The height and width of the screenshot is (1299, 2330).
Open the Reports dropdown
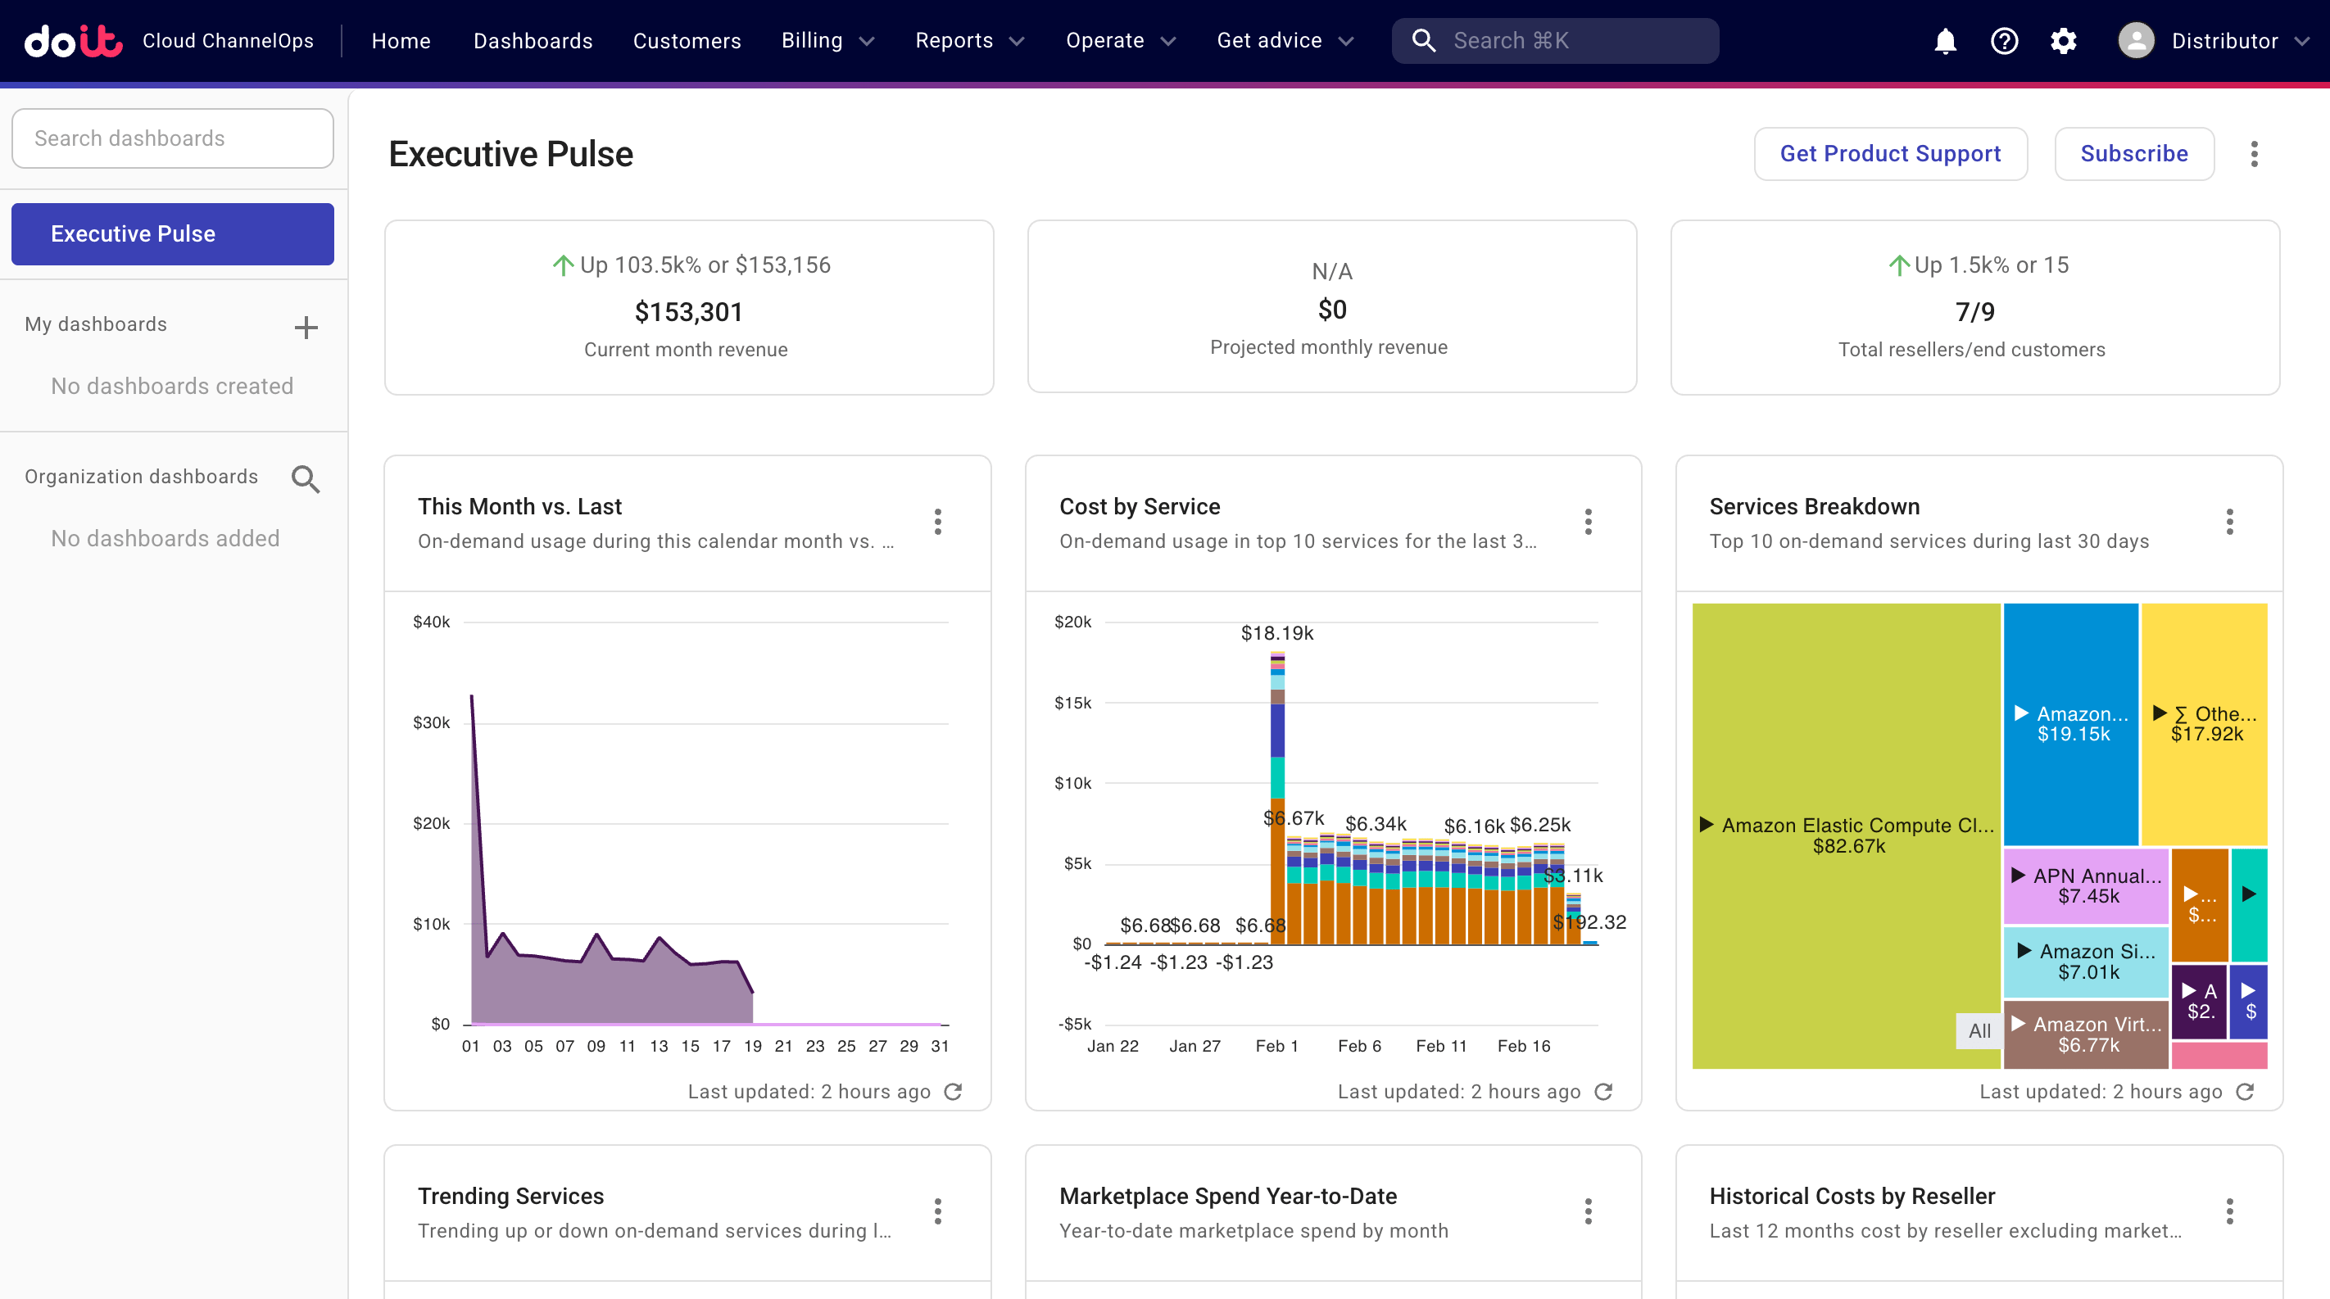[968, 41]
